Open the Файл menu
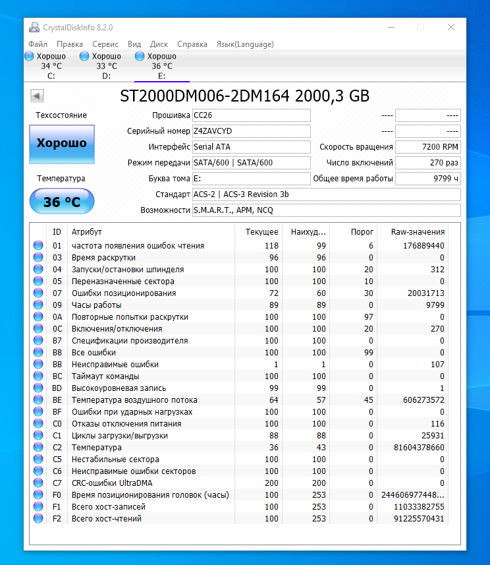 point(38,44)
